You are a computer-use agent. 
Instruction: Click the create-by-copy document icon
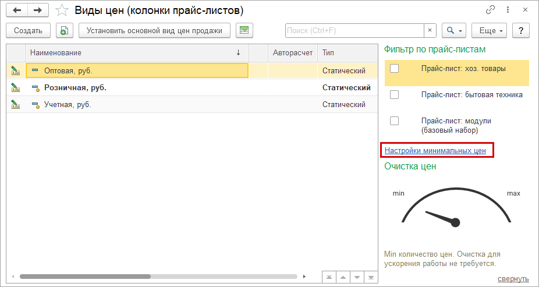[x=65, y=30]
